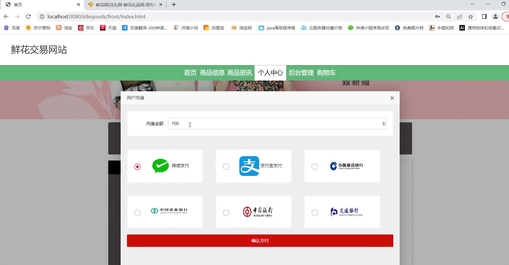Click the Agricultural Bank of China logo

169,211
